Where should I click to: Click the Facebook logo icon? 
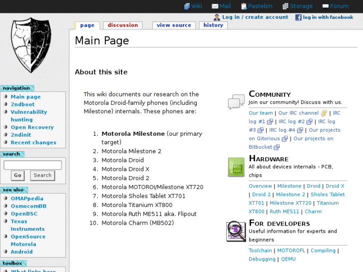click(x=299, y=17)
